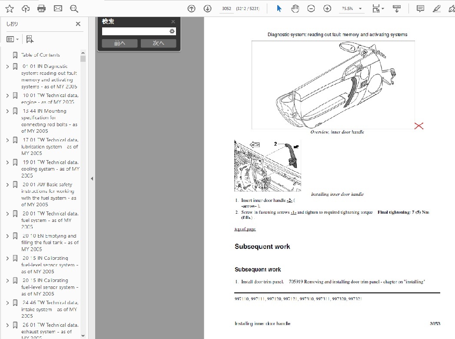Expand 20 01 AW Basic safety bookmark
The image size is (455, 339).
(7, 185)
